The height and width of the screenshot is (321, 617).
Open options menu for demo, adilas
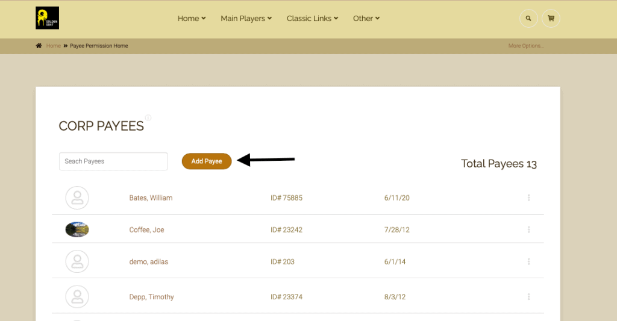529,261
